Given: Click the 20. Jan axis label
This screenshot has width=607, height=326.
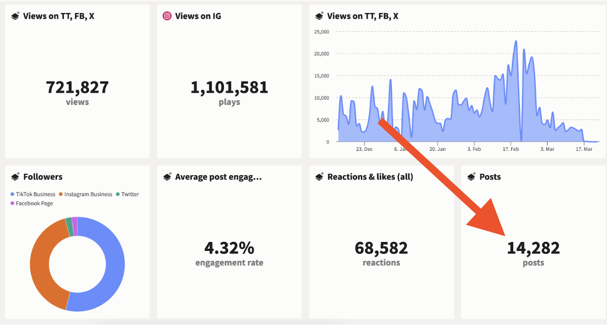Looking at the screenshot, I should [438, 149].
